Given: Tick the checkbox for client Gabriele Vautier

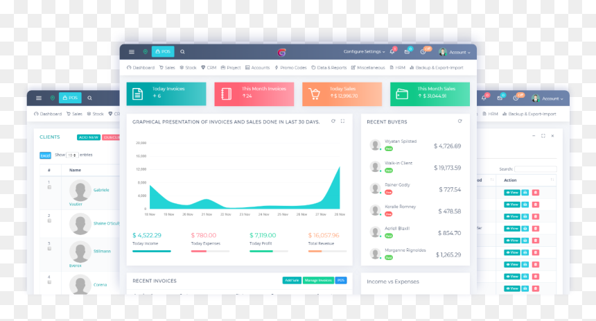Looking at the screenshot, I should click(x=49, y=187).
